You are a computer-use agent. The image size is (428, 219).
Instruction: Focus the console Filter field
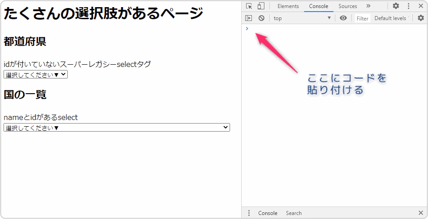(x=363, y=18)
